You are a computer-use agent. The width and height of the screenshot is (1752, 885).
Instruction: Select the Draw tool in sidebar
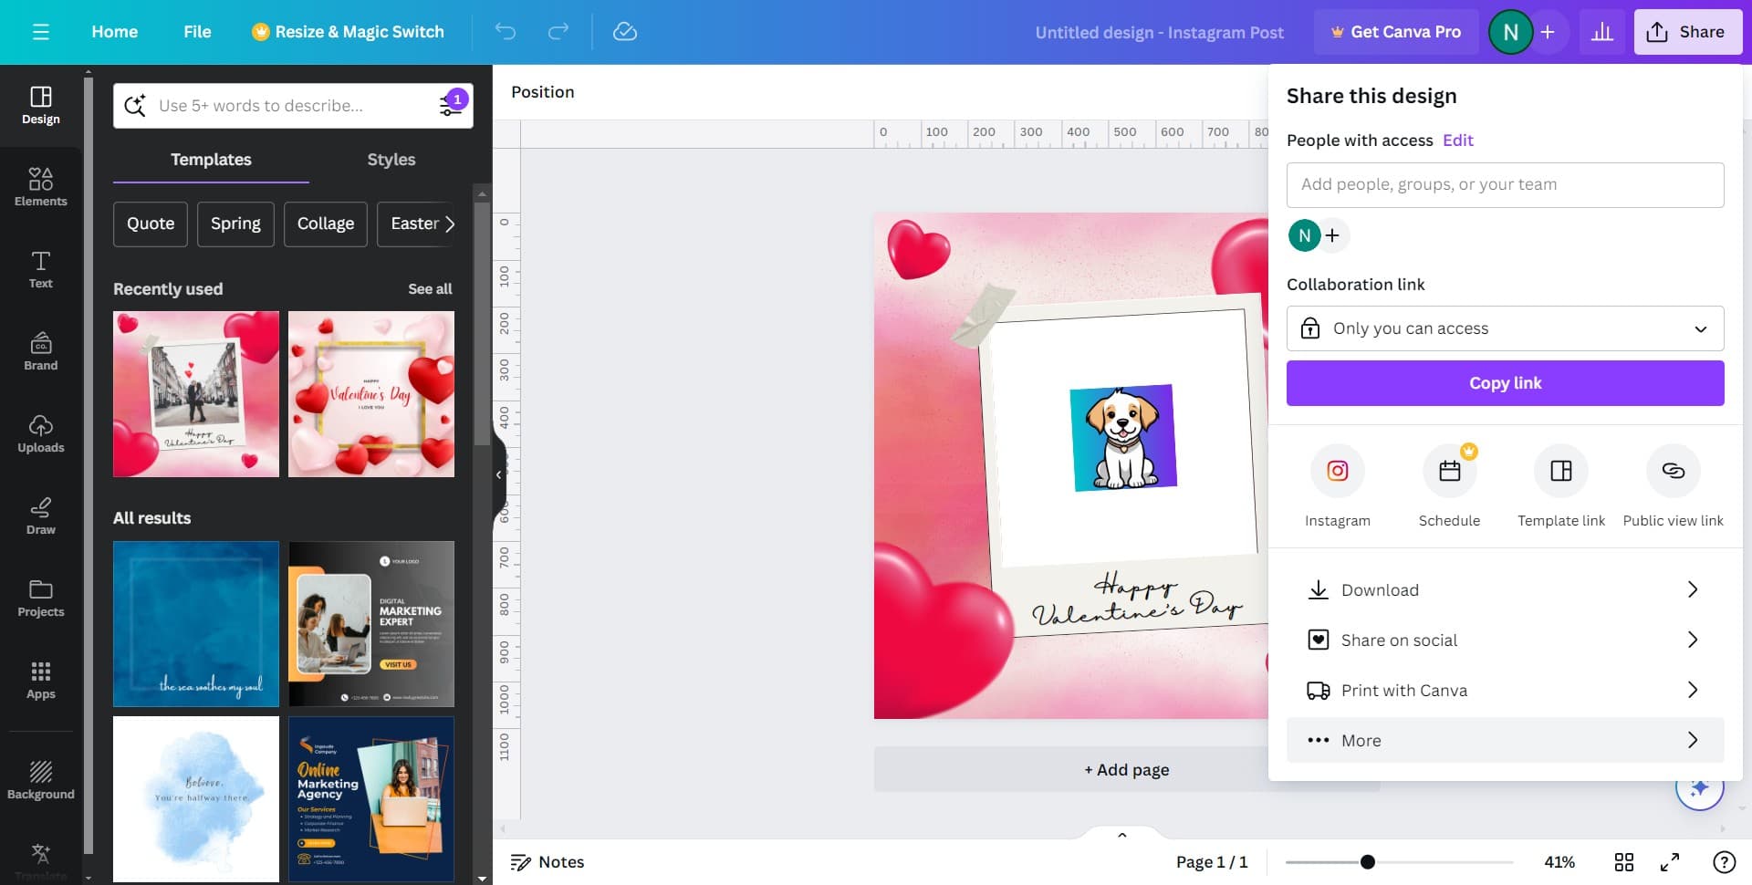click(x=40, y=515)
